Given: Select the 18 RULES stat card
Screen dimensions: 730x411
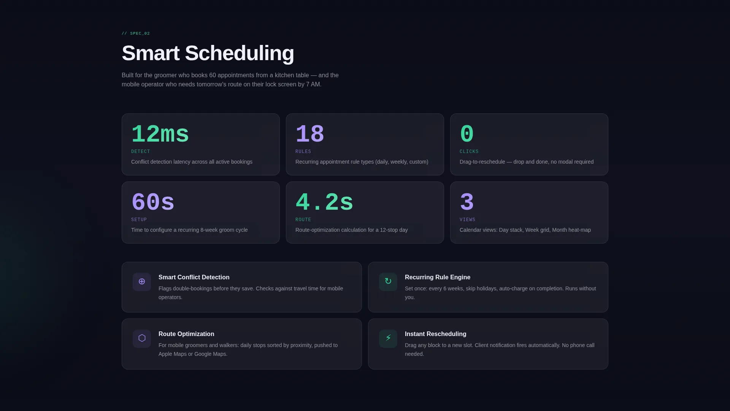Looking at the screenshot, I should (x=365, y=144).
